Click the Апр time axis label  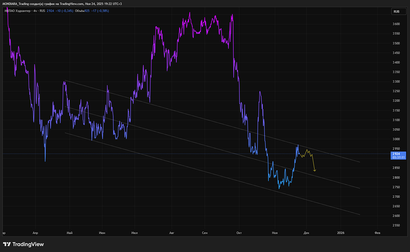pyautogui.click(x=35, y=233)
